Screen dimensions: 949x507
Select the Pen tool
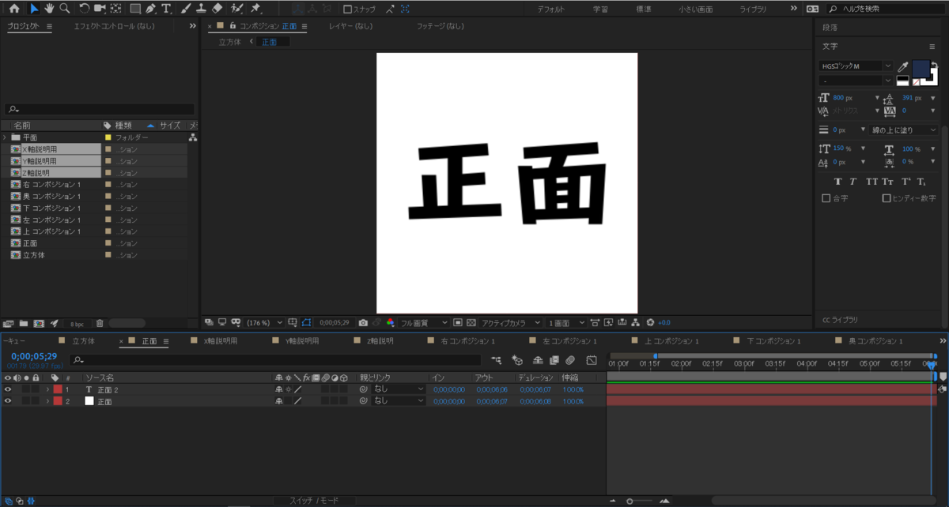click(150, 9)
